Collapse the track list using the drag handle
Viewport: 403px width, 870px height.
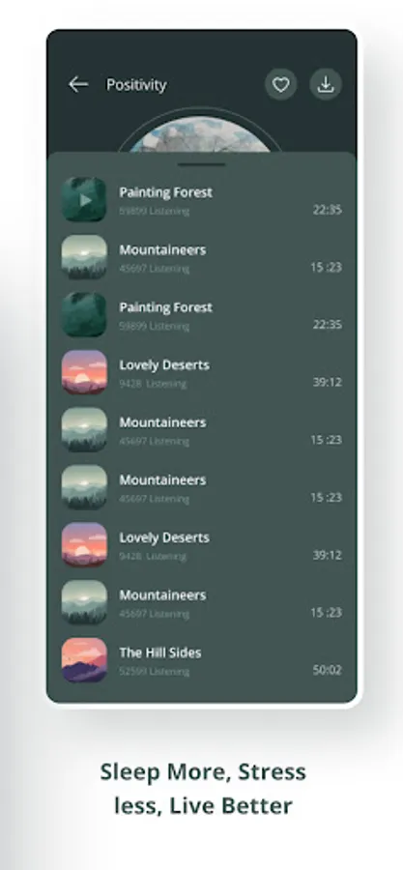202,164
